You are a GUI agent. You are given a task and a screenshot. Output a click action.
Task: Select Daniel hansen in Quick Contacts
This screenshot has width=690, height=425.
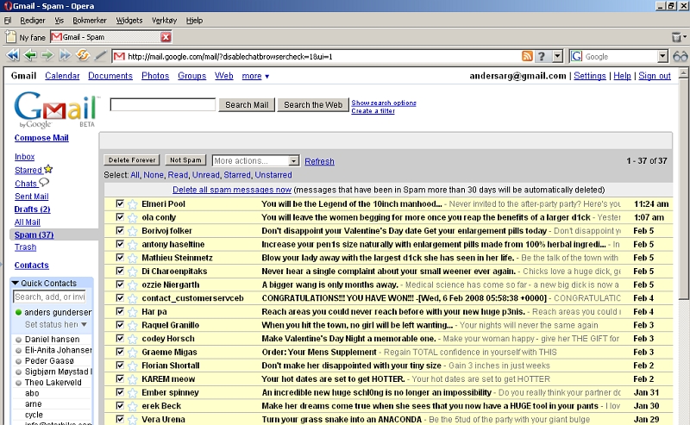tap(52, 339)
